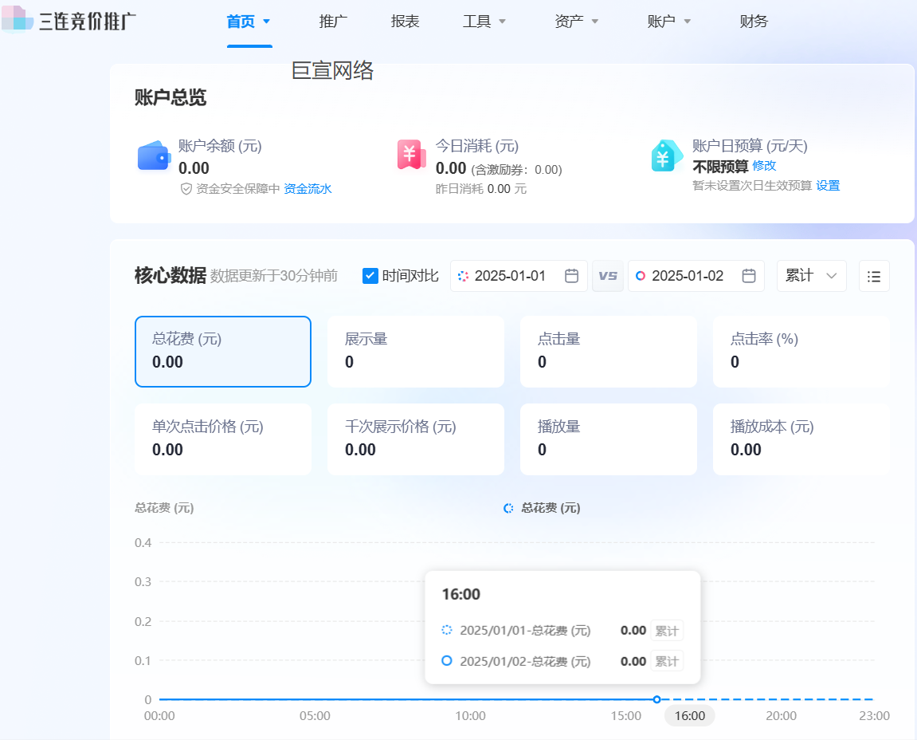The width and height of the screenshot is (917, 740).
Task: Click the 不限预算 budget value
Action: pos(720,167)
